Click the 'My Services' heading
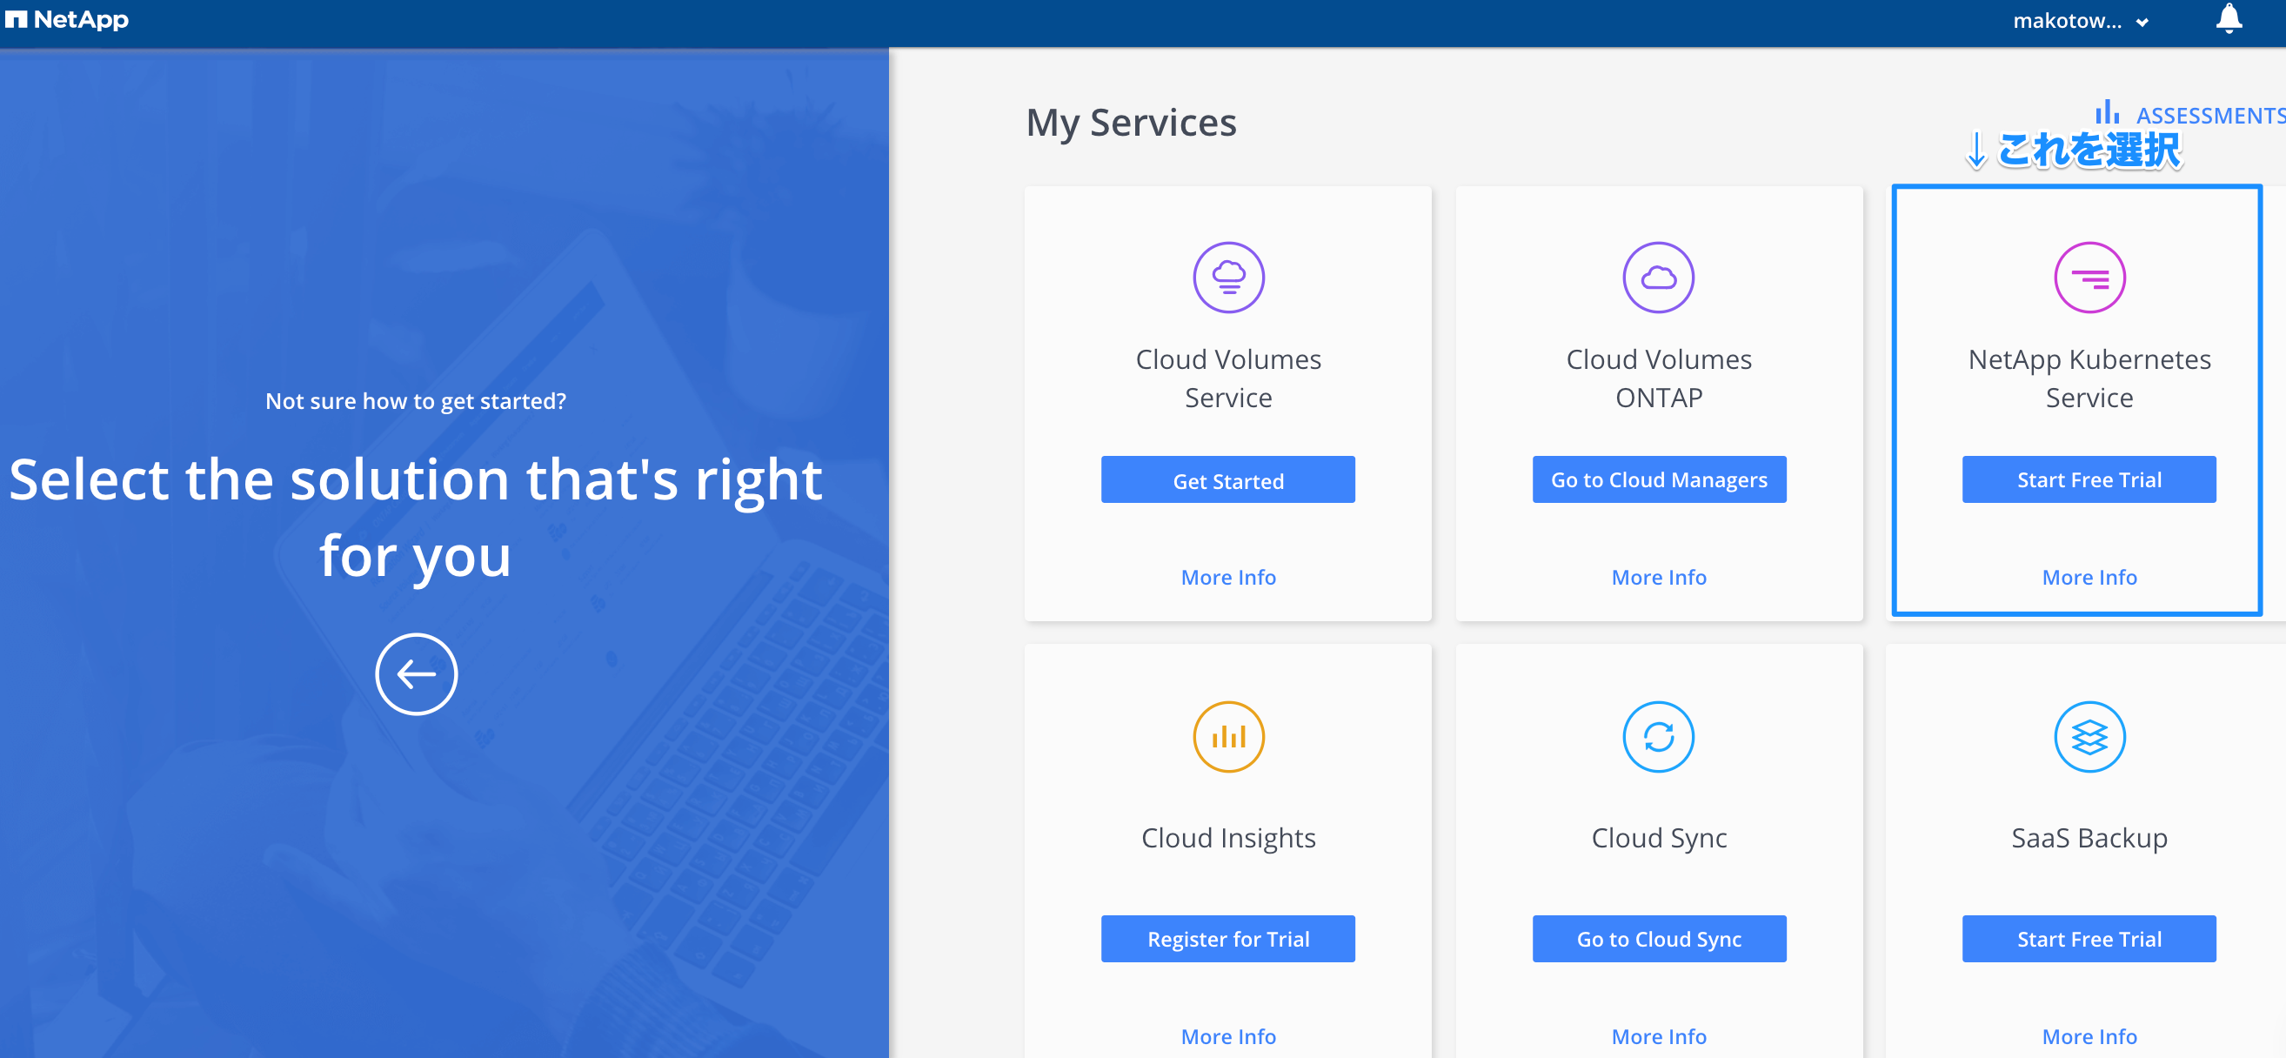This screenshot has width=2286, height=1058. (x=1131, y=123)
